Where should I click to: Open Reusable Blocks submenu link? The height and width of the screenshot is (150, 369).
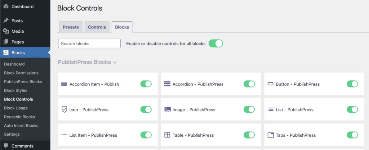[19, 117]
